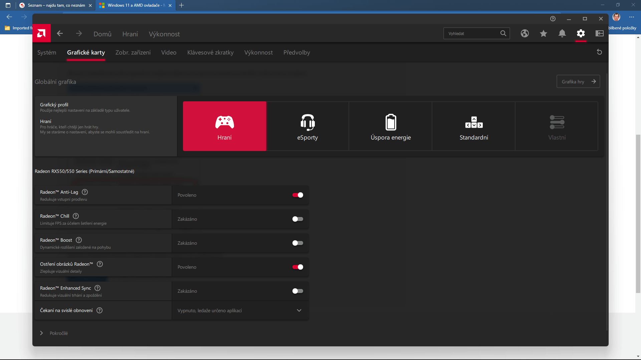This screenshot has height=360, width=641.
Task: Switch to Zobr. zařízení tab
Action: pos(133,52)
